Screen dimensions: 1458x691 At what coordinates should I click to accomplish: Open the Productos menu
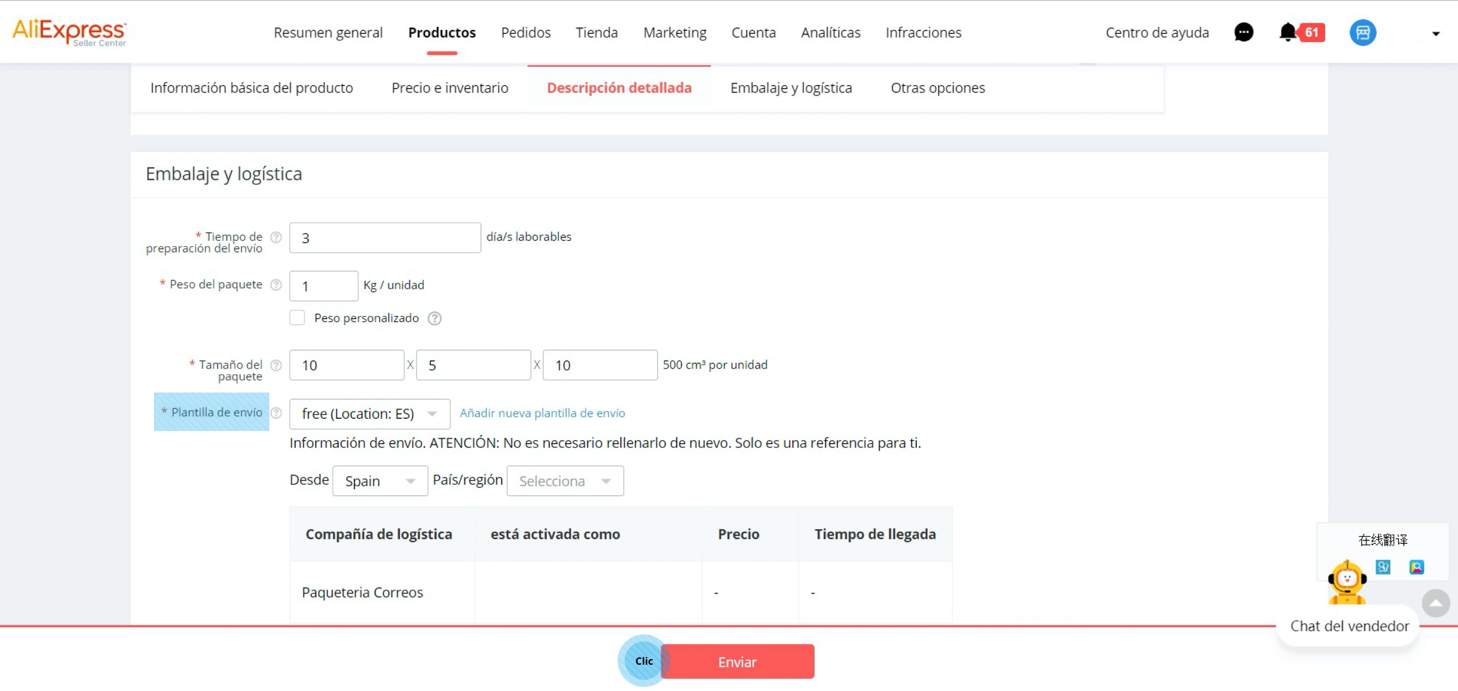click(441, 32)
